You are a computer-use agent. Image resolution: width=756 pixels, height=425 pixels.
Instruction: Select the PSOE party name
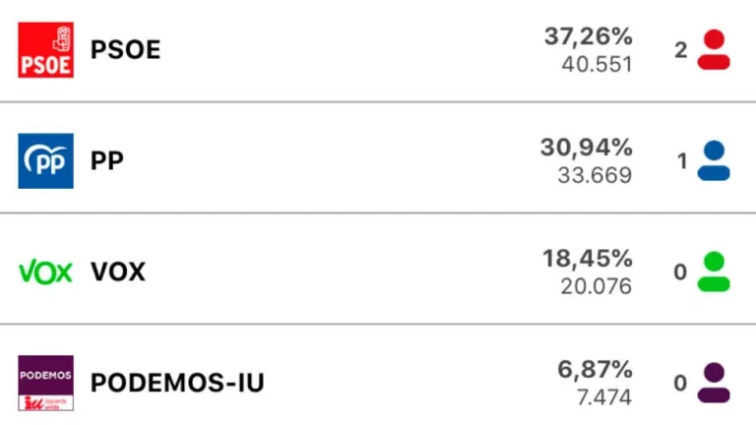pos(125,50)
